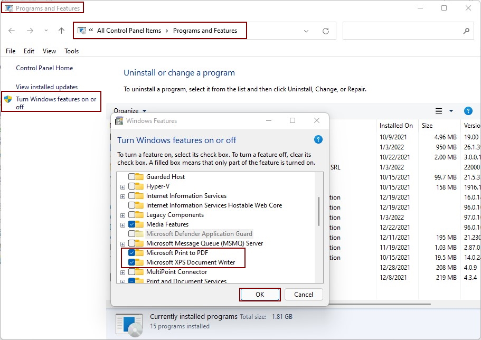Click the change view list icon
481x340 pixels.
pyautogui.click(x=439, y=111)
